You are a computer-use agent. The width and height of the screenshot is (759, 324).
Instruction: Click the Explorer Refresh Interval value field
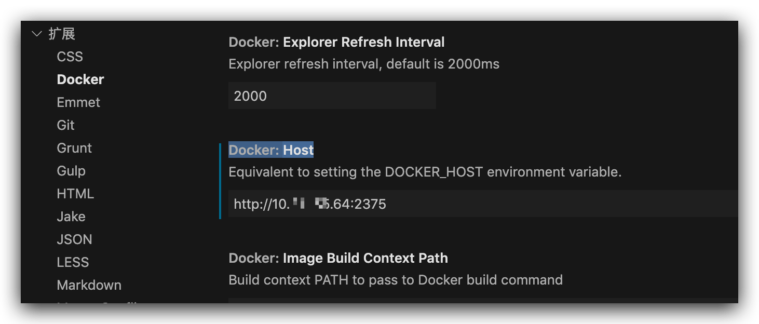click(332, 96)
